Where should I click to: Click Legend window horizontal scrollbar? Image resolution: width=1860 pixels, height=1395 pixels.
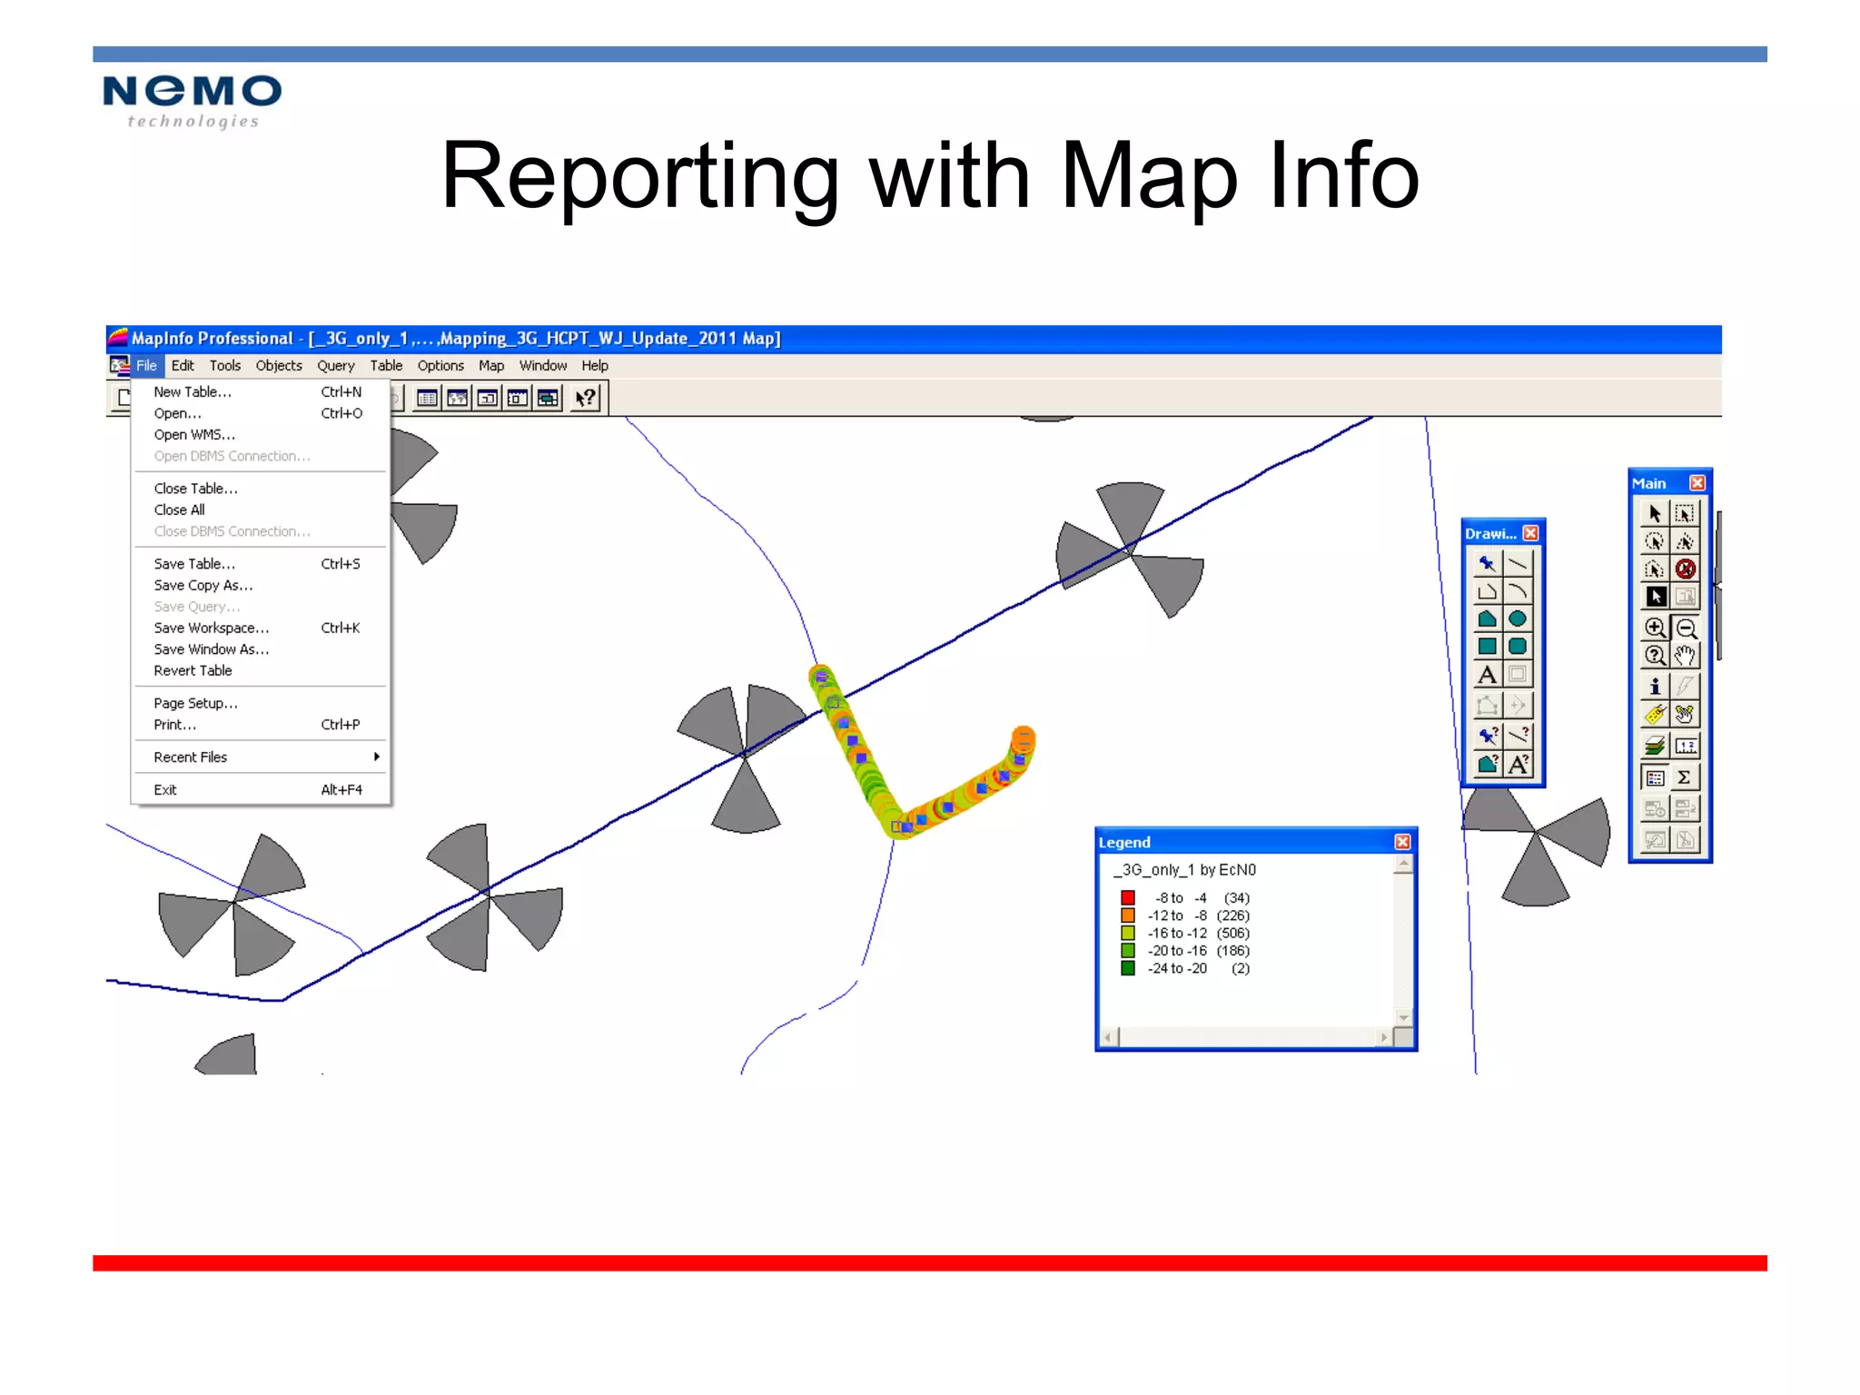pyautogui.click(x=1246, y=1037)
